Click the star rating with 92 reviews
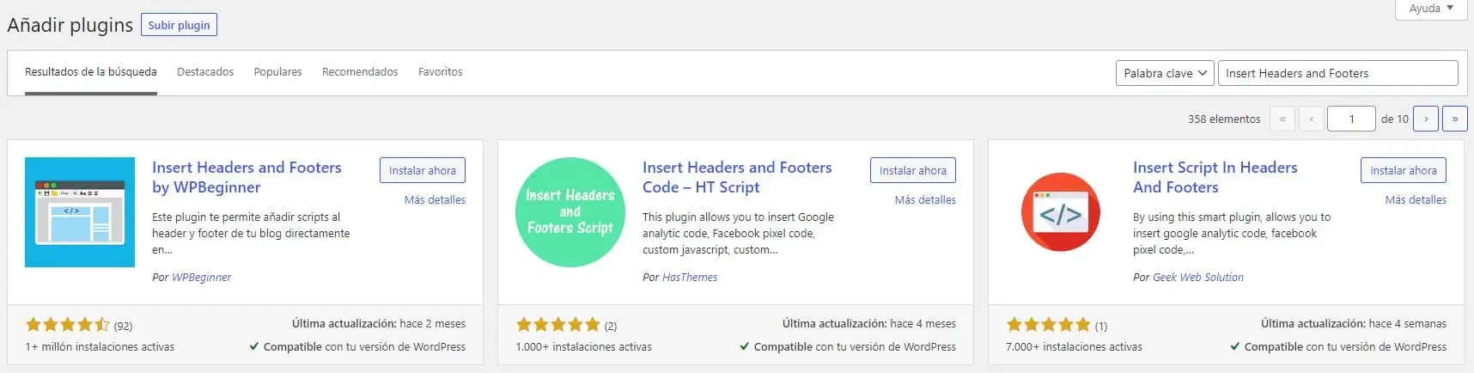 point(68,325)
